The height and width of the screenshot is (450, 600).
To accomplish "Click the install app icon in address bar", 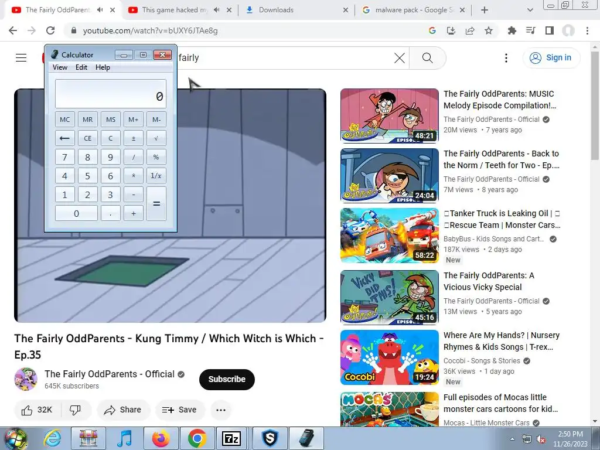I will (451, 30).
